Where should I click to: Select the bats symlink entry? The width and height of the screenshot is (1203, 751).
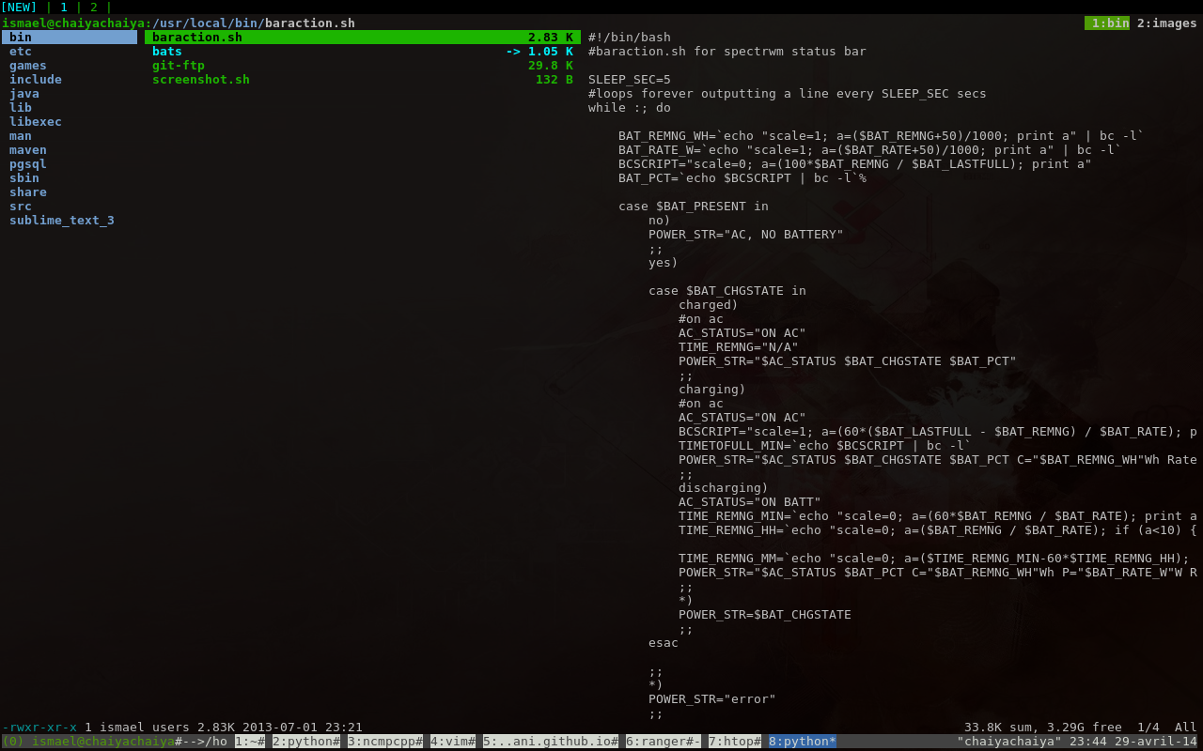(363, 52)
